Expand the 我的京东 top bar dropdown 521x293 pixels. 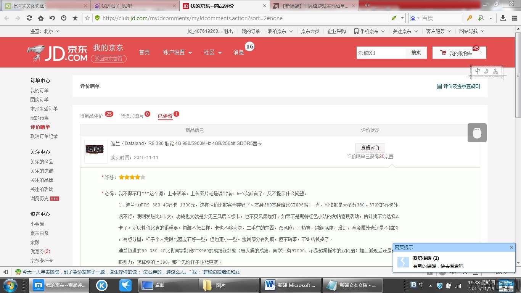point(280,31)
